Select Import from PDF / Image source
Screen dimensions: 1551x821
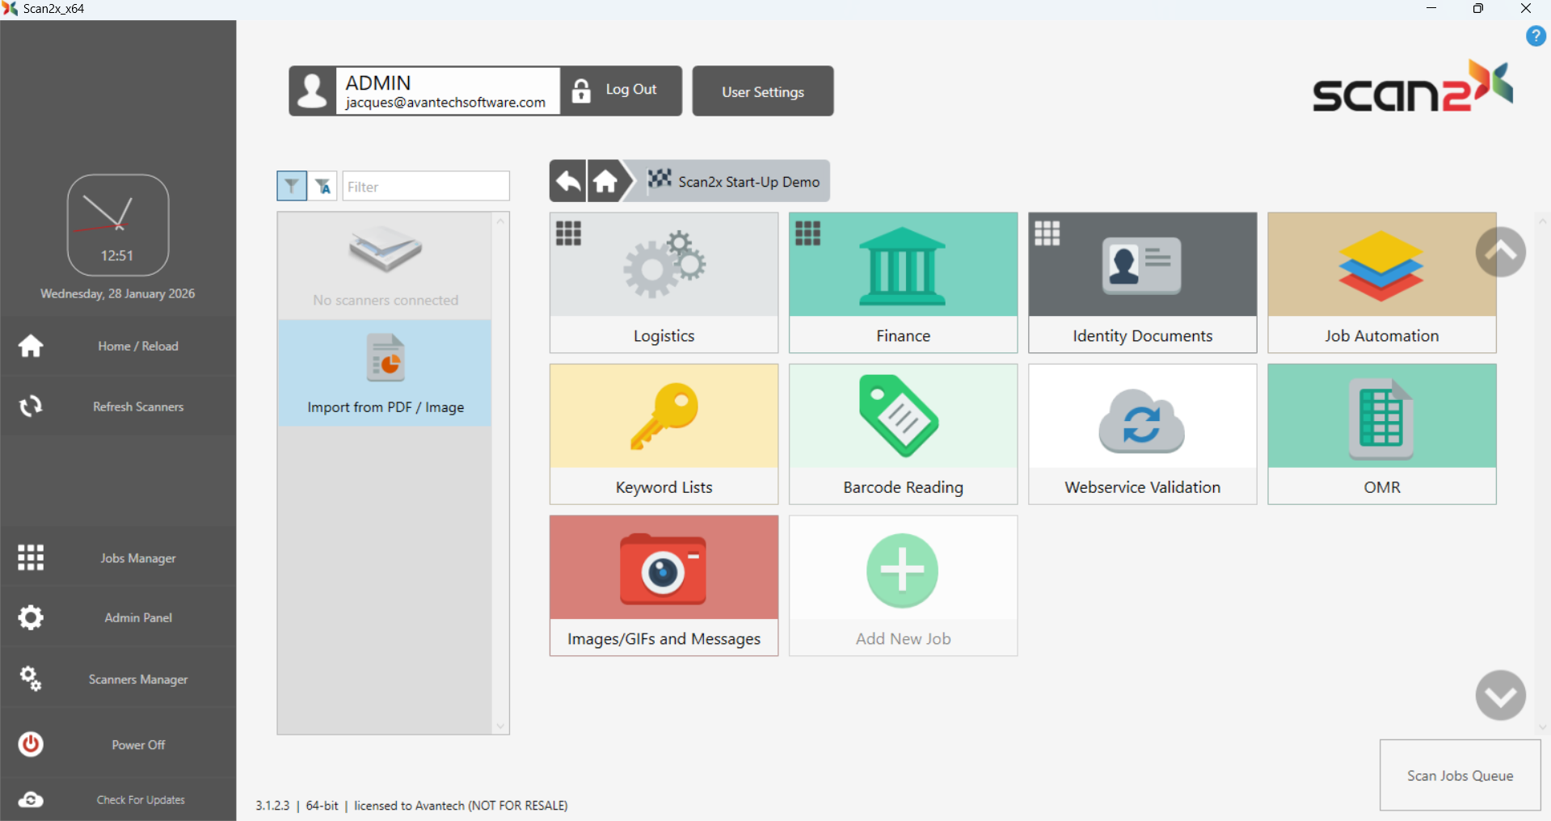pyautogui.click(x=385, y=373)
